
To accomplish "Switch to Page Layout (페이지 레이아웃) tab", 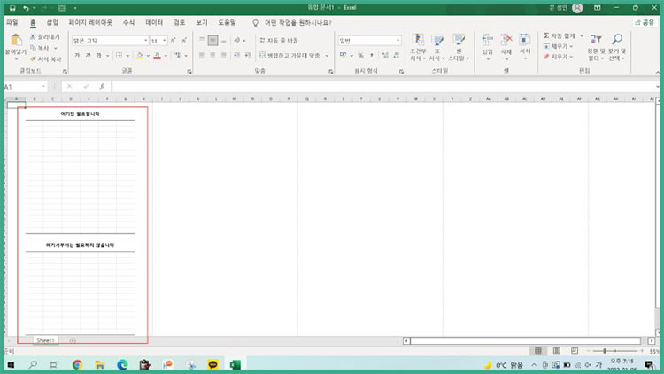I will 90,22.
